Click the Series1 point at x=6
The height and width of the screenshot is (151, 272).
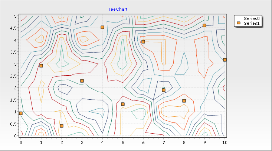coord(143,42)
